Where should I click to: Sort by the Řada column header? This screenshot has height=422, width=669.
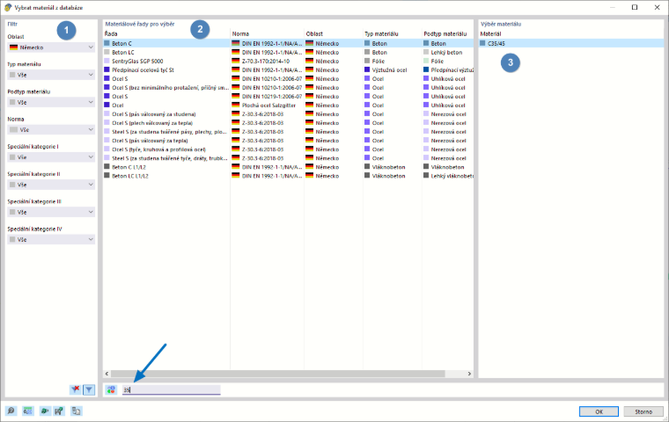tap(111, 33)
